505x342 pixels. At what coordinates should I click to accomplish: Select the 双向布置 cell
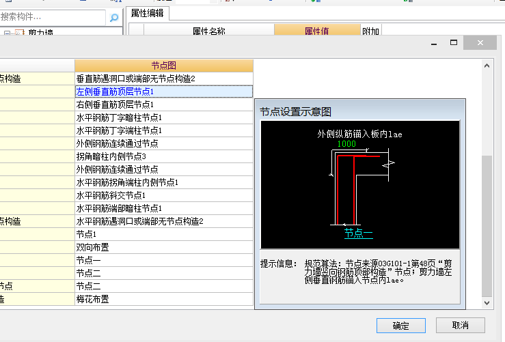pyautogui.click(x=164, y=247)
